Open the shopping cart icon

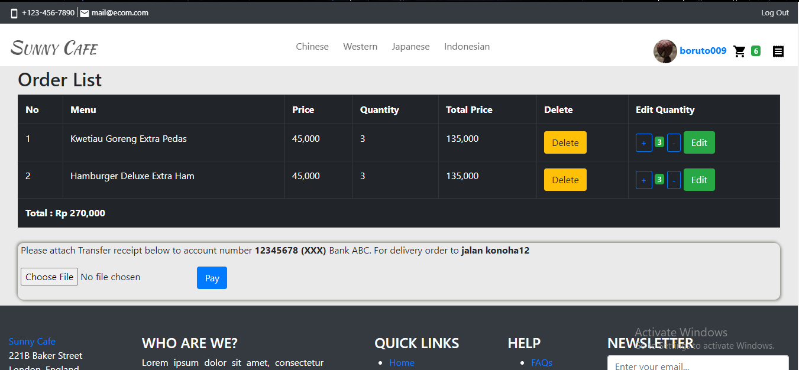point(739,51)
